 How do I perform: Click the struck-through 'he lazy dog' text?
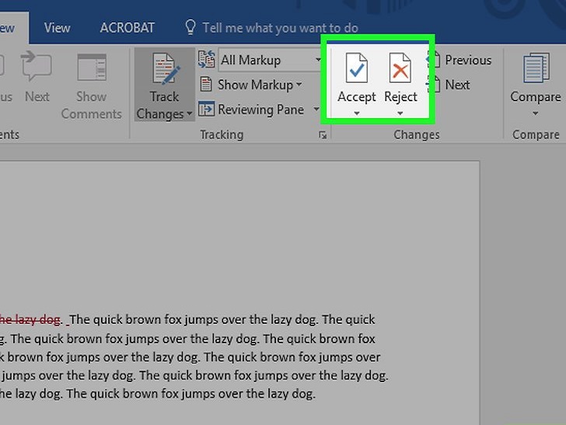tap(30, 319)
